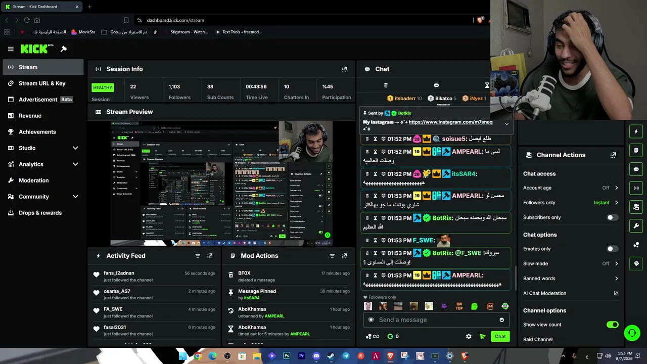The height and width of the screenshot is (364, 647).
Task: Click the chat bubble icon in right rail
Action: [636, 169]
